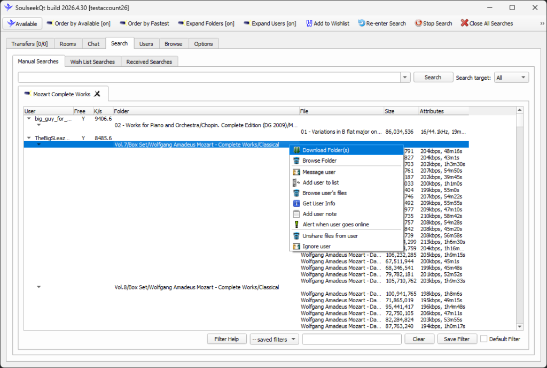Viewport: 547px width, 368px height.
Task: Click Unshare files from user icon
Action: tap(296, 236)
